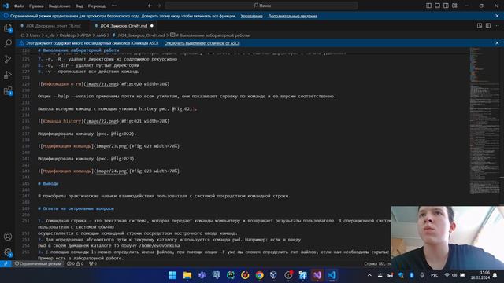Open Дополнительные сведения link
The width and height of the screenshot is (504, 283).
(x=292, y=16)
